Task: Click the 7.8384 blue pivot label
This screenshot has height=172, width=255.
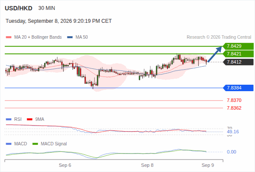Action: [238, 88]
